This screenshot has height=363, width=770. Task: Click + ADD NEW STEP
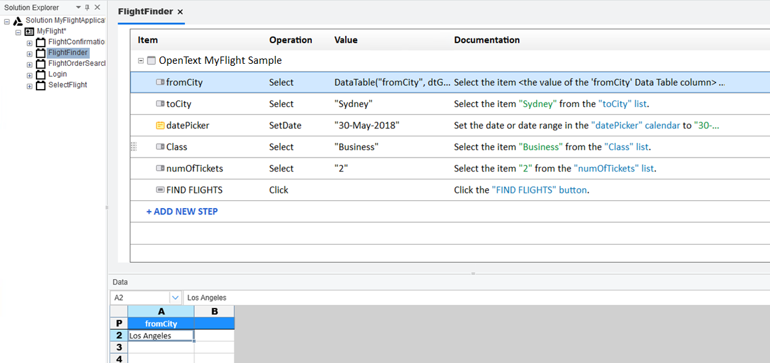[x=182, y=211]
